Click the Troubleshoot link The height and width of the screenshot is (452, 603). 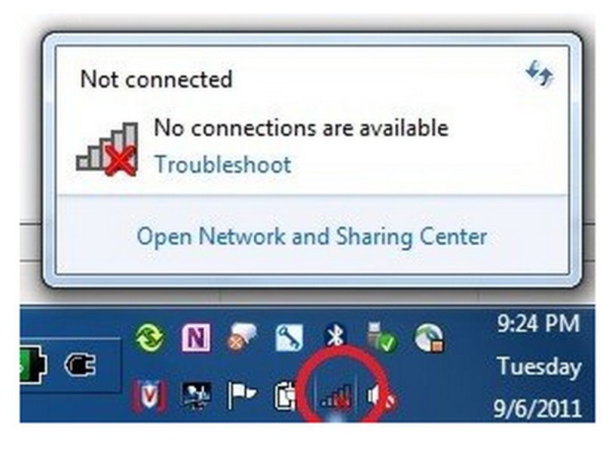222,165
